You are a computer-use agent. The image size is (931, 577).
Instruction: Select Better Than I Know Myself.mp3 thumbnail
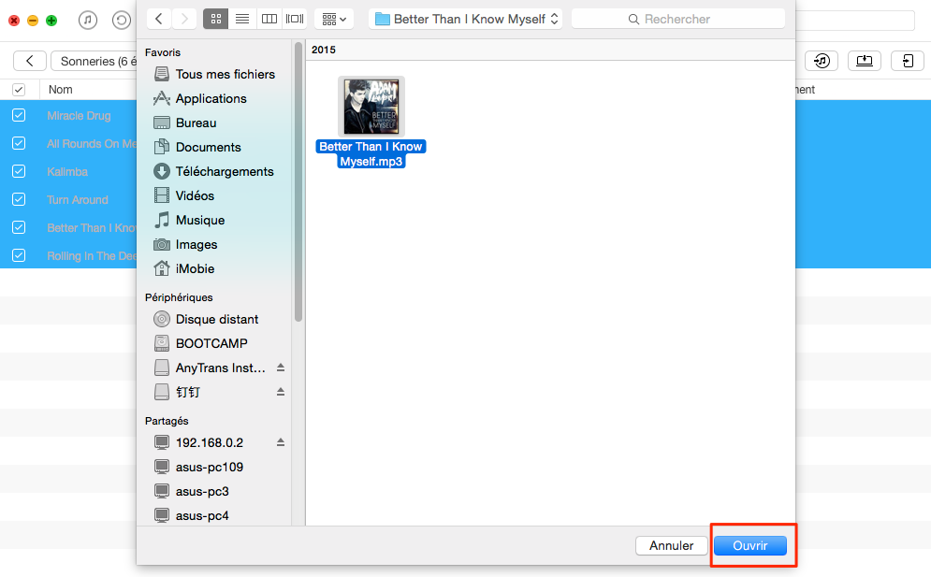tap(371, 107)
